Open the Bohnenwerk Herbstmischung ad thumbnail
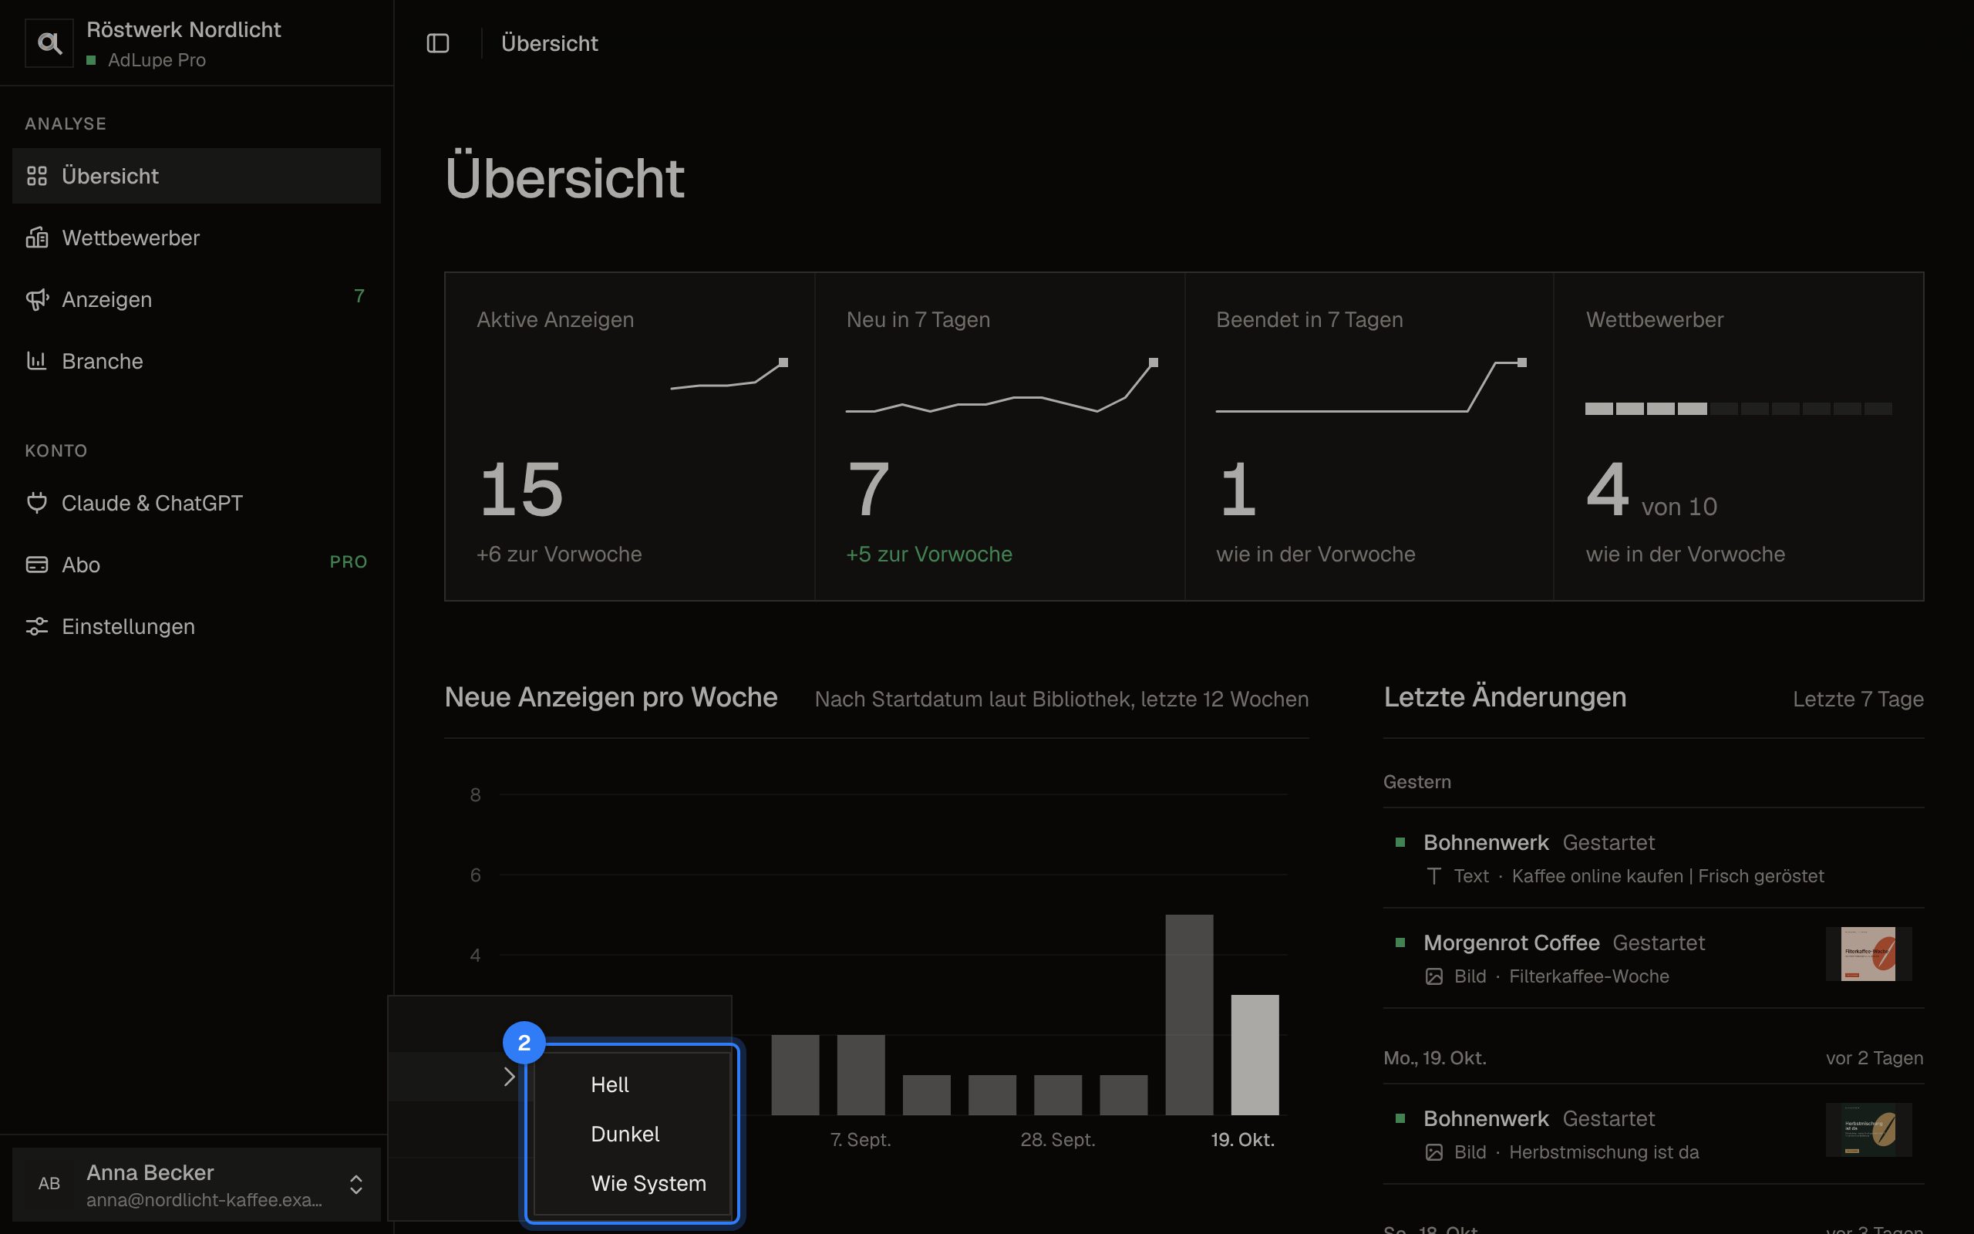The height and width of the screenshot is (1234, 1974). pos(1869,1131)
